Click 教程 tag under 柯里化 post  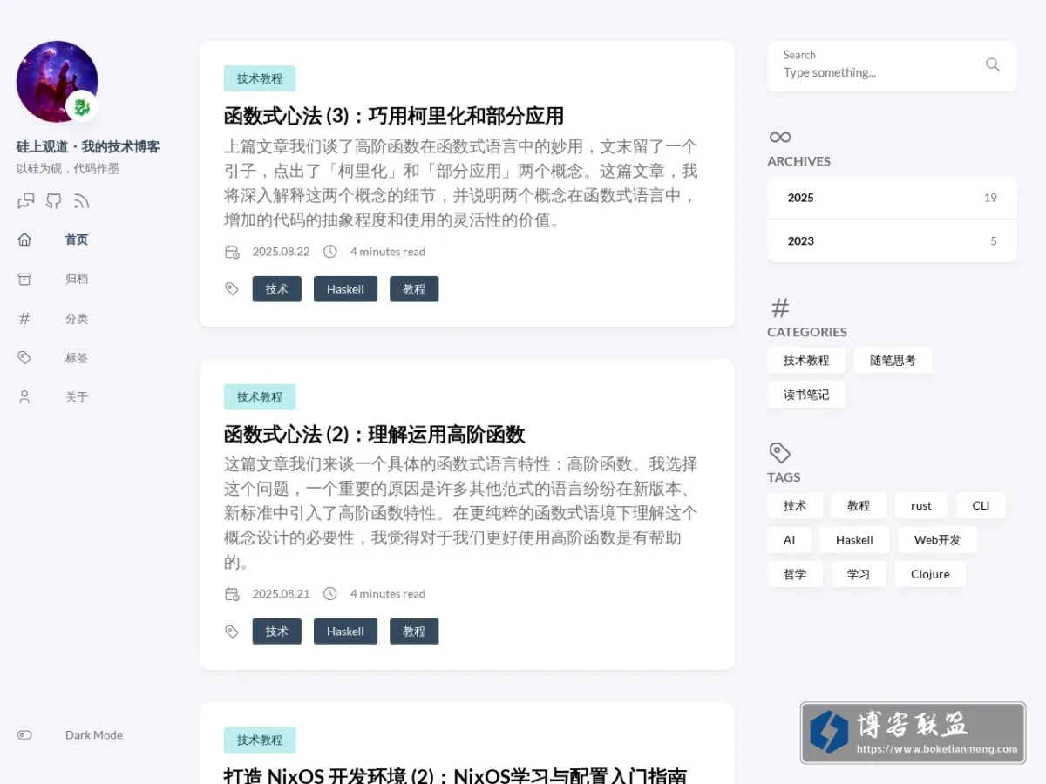pyautogui.click(x=414, y=289)
